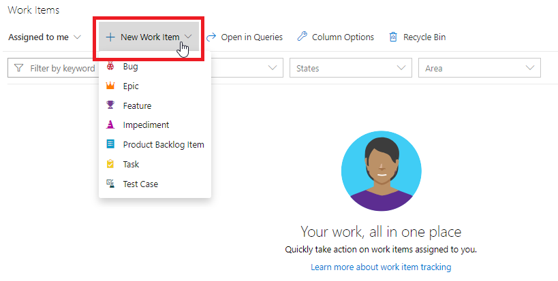558x281 pixels.
Task: Click the plus icon on New Work Item
Action: point(110,37)
